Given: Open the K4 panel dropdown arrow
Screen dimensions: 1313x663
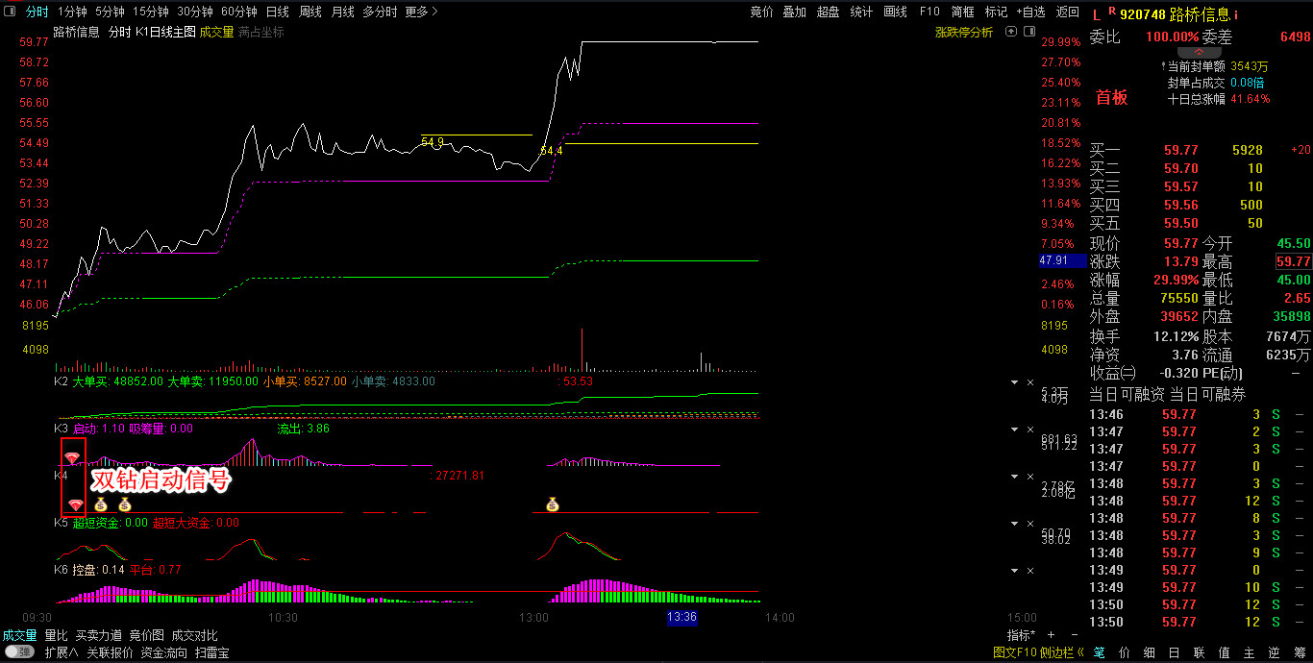Looking at the screenshot, I should pos(1014,477).
